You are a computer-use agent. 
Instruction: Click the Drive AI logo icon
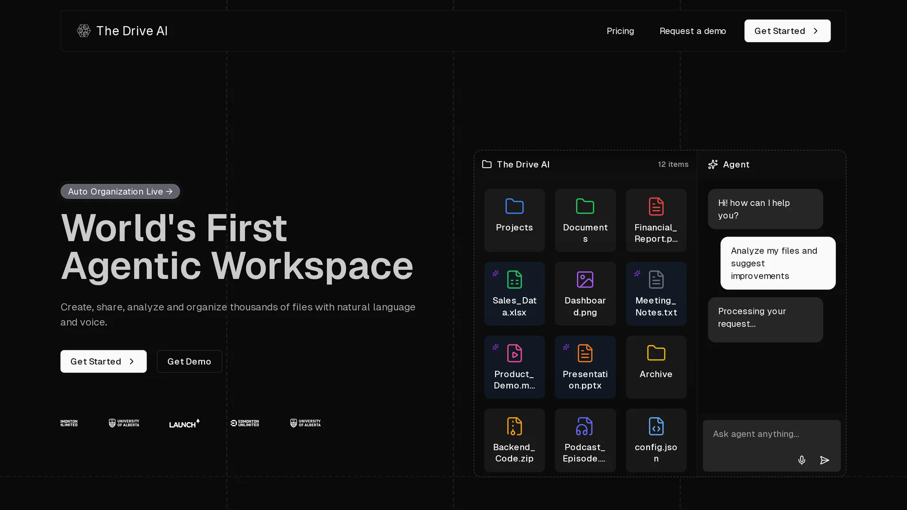84,31
